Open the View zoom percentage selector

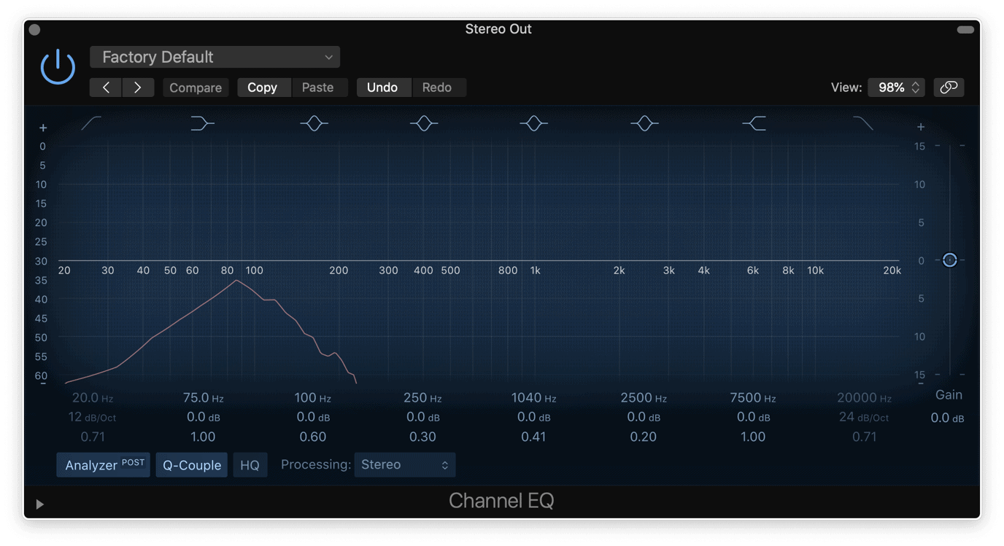click(x=896, y=87)
